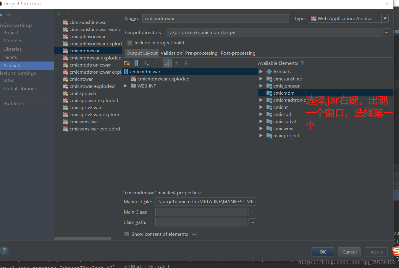Click the Apply button
Image resolution: width=399 pixels, height=268 pixels.
click(376, 252)
